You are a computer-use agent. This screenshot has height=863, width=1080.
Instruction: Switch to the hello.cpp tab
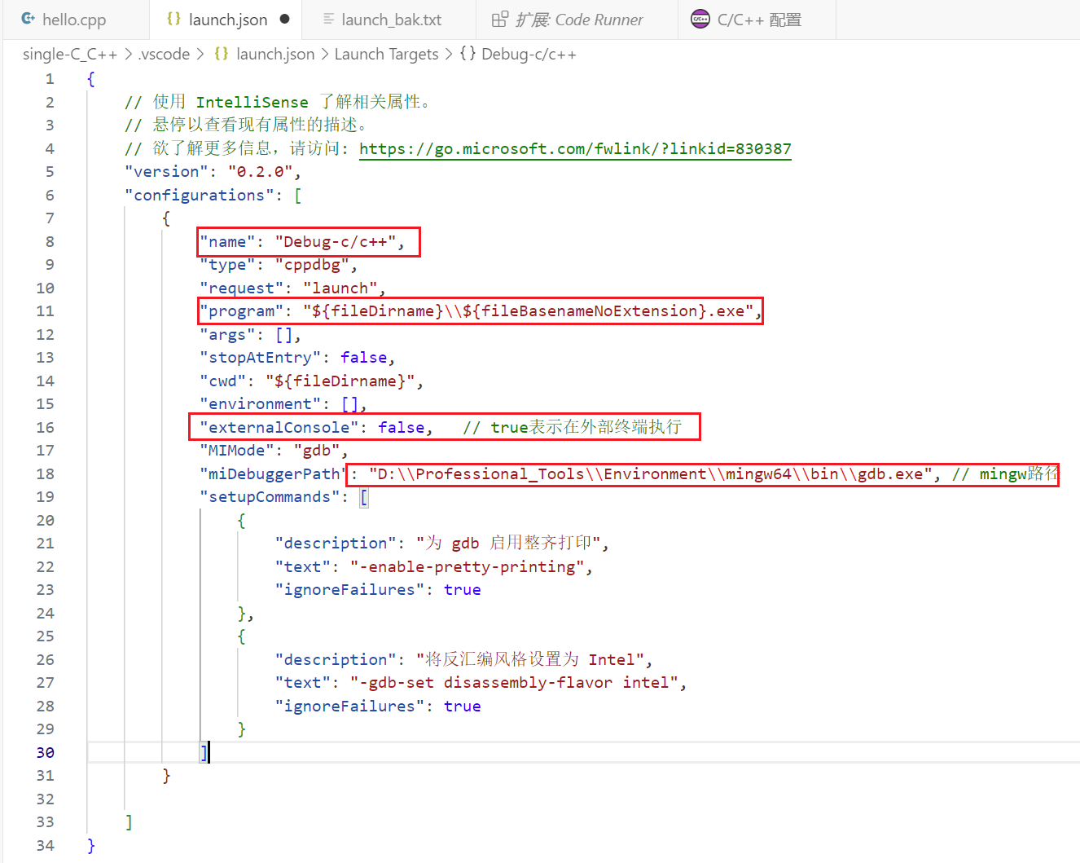tap(73, 20)
